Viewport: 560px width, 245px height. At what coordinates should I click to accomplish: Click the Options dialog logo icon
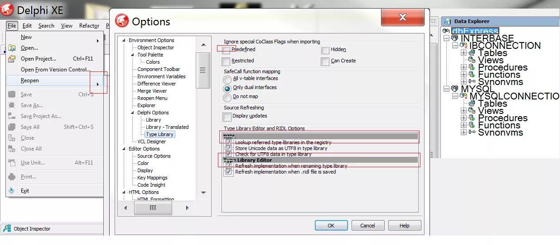point(122,21)
